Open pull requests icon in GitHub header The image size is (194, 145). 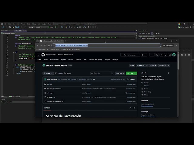click(161, 55)
